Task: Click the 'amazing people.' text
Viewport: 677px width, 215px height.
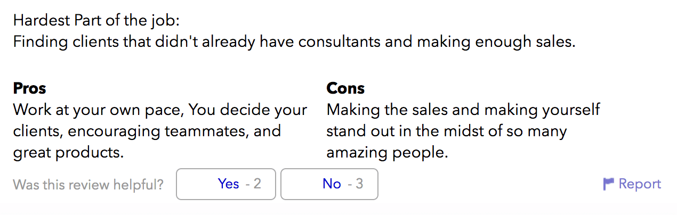Action: [x=387, y=153]
